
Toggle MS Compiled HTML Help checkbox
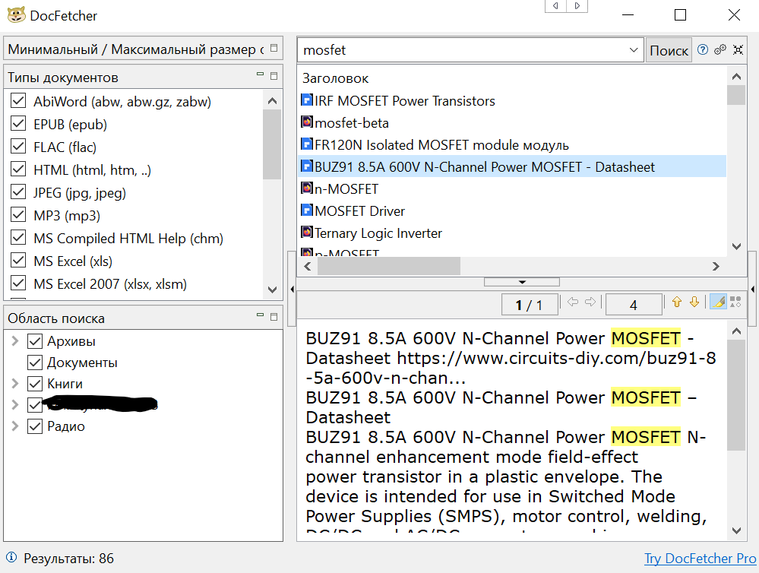tap(18, 237)
